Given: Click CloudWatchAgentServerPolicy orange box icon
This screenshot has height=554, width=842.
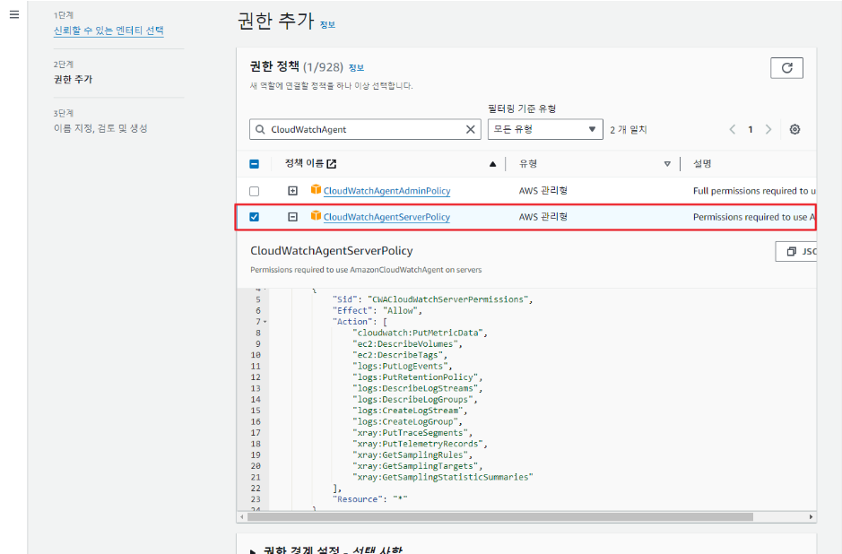Looking at the screenshot, I should point(316,216).
